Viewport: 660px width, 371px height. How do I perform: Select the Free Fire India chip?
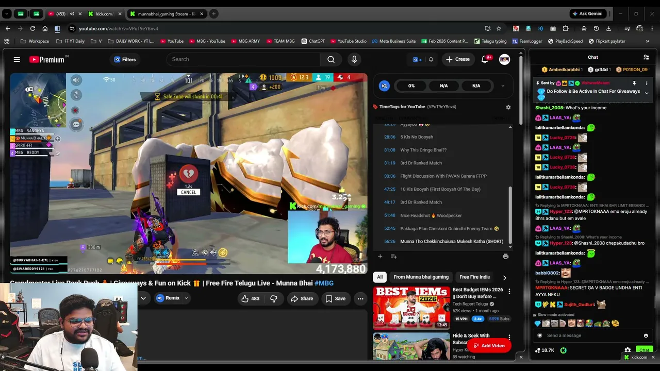[x=475, y=277]
